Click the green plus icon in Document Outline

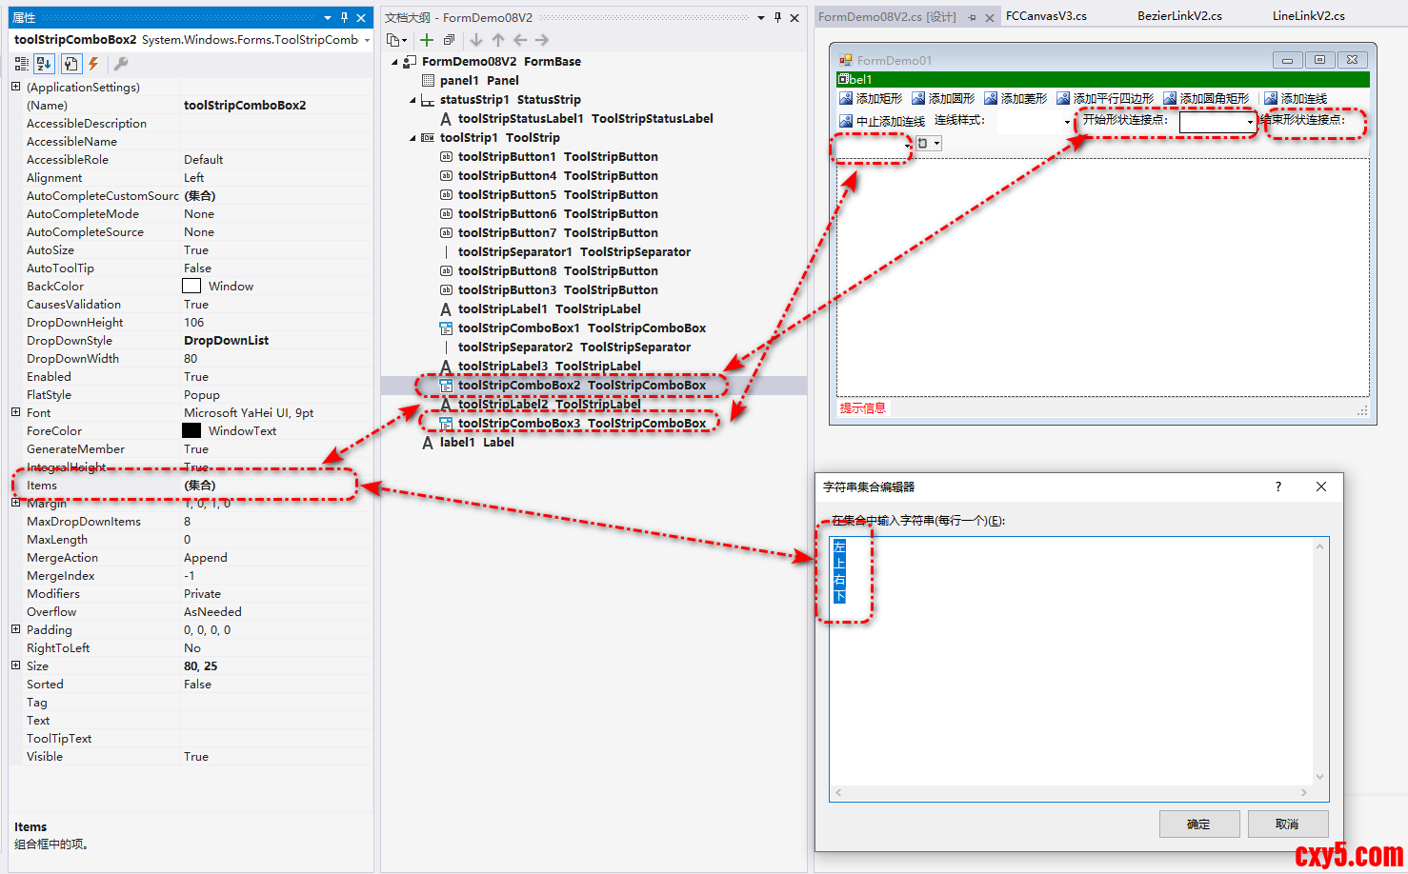tap(427, 40)
